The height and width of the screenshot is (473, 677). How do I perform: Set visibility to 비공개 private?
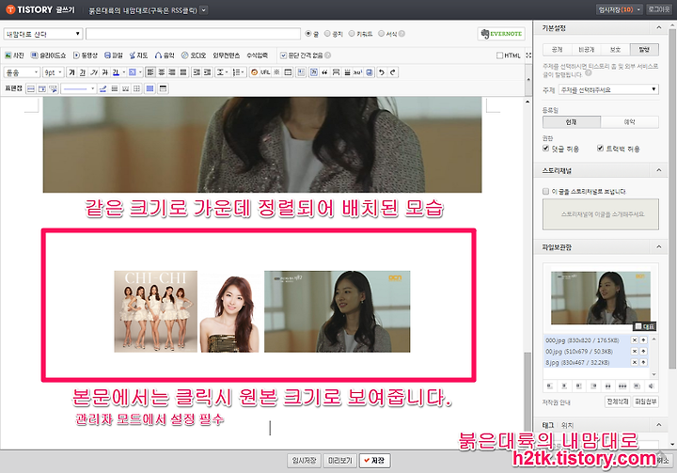(587, 50)
